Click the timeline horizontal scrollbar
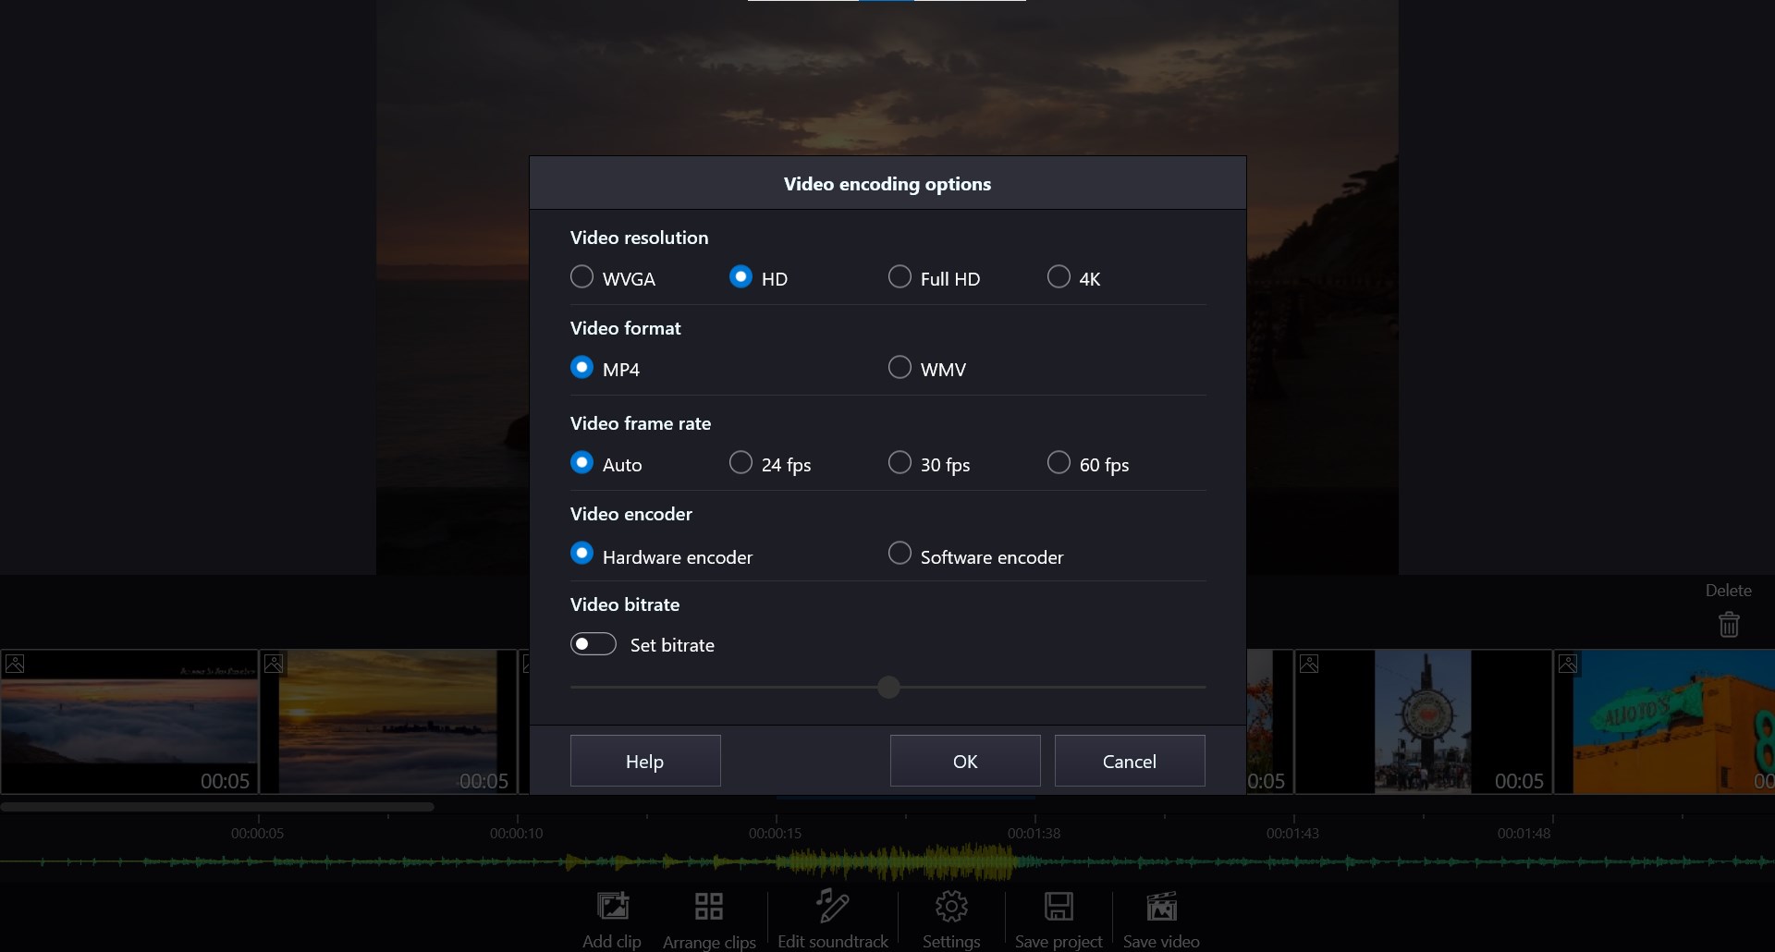1775x952 pixels. 217,807
